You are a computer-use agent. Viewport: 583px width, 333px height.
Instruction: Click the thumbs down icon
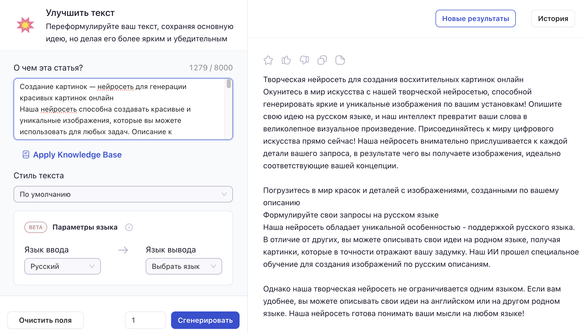coord(304,60)
